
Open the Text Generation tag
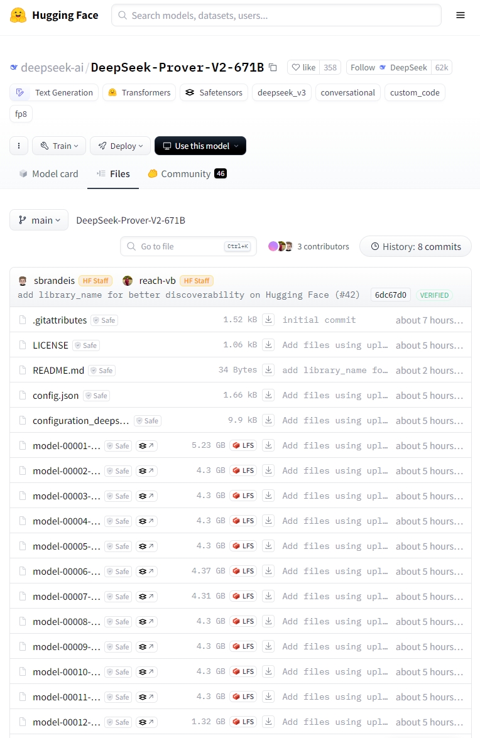pyautogui.click(x=54, y=93)
